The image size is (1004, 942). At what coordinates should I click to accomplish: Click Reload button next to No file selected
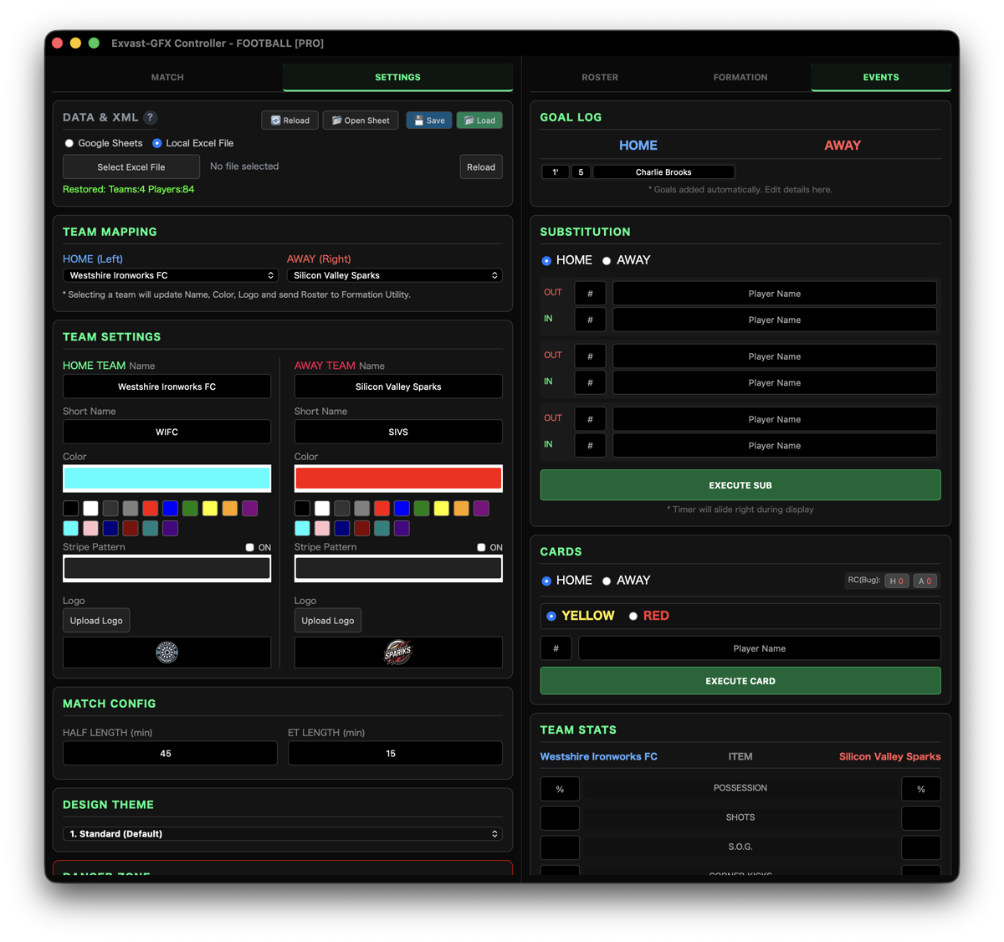click(481, 166)
